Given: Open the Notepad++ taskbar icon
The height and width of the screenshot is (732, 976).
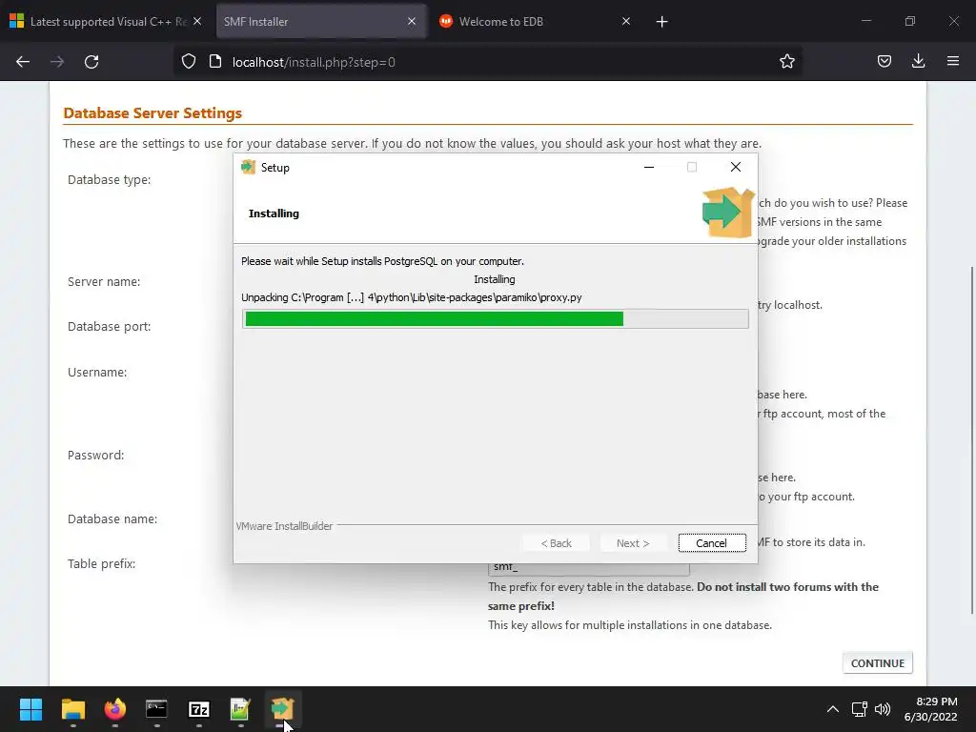Looking at the screenshot, I should (x=240, y=709).
